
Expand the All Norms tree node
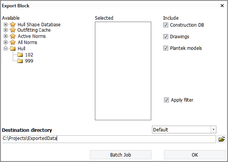pyautogui.click(x=5, y=42)
